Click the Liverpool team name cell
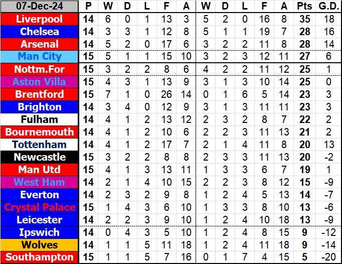Image resolution: width=342 pixels, height=264 pixels. point(40,19)
